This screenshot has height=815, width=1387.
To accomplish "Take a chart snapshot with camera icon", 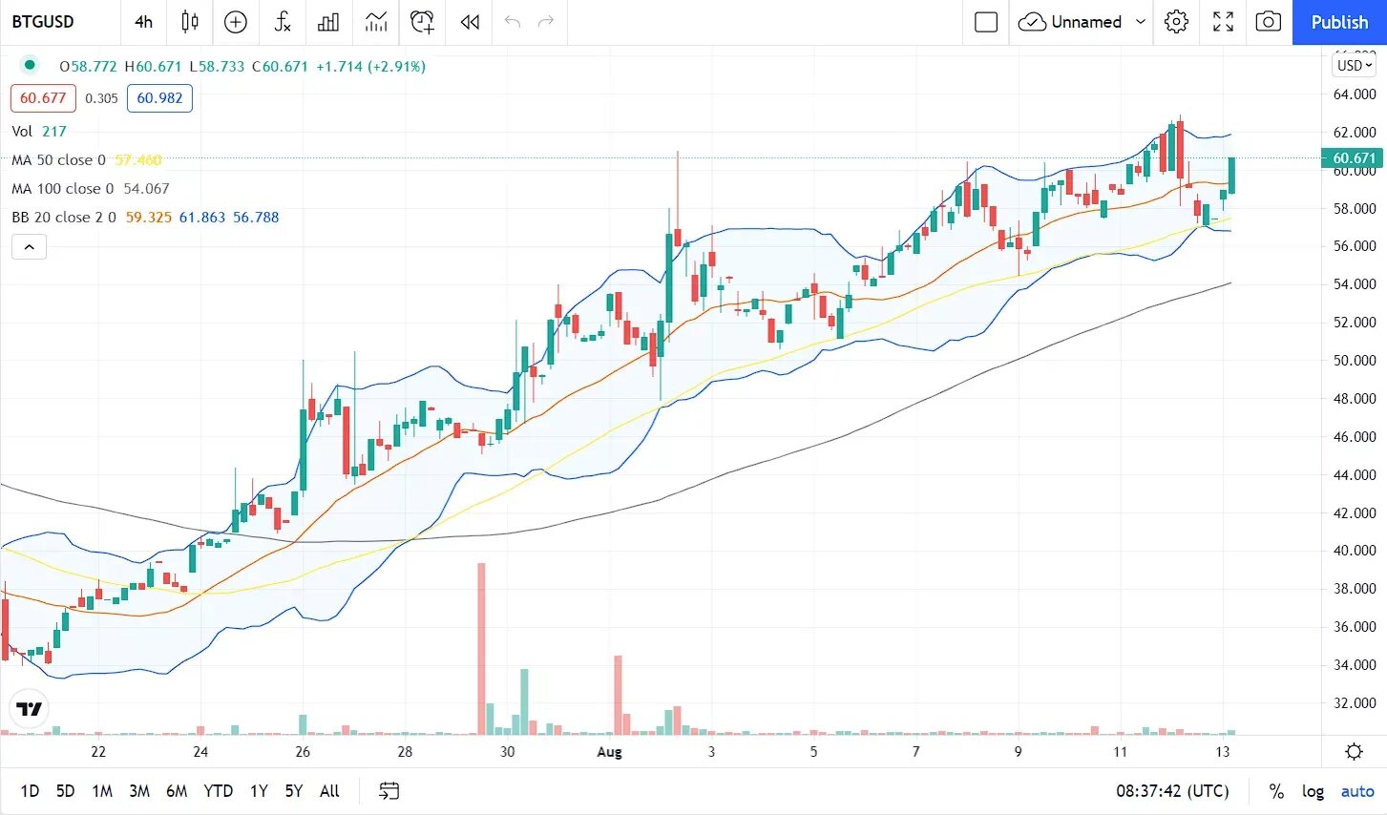I will [x=1268, y=22].
